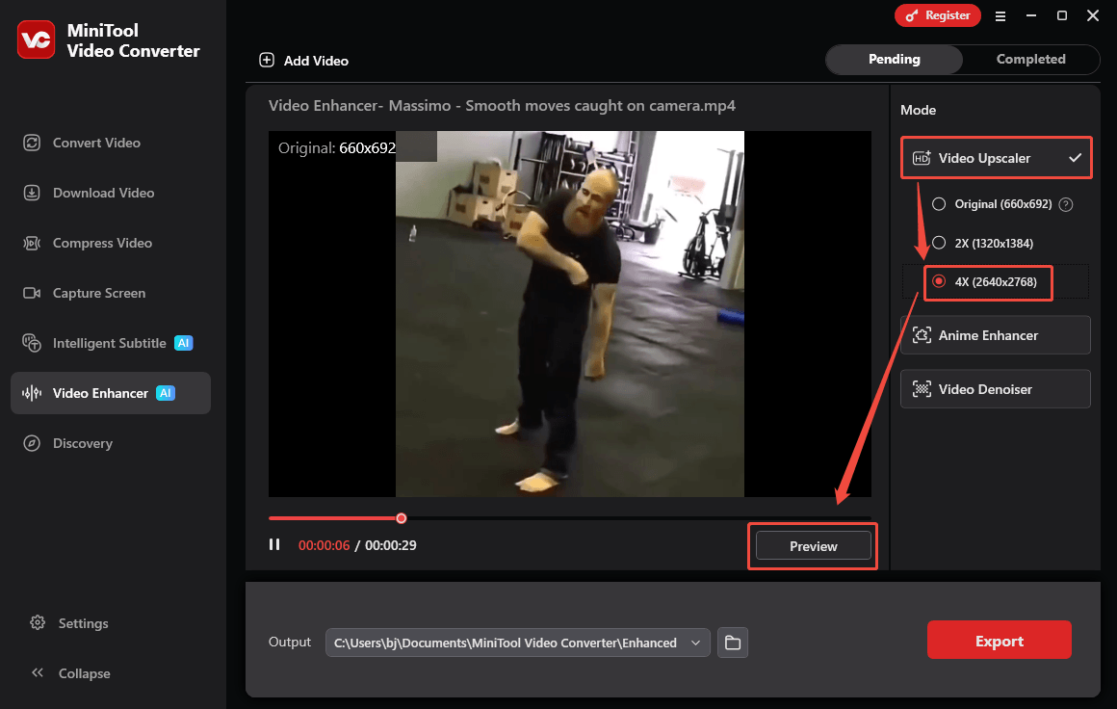The image size is (1117, 709).
Task: Open the Settings gear icon
Action: tap(38, 622)
